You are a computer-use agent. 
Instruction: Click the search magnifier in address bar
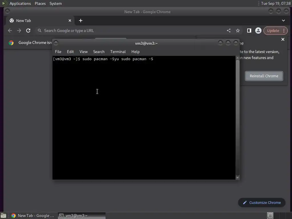39,30
